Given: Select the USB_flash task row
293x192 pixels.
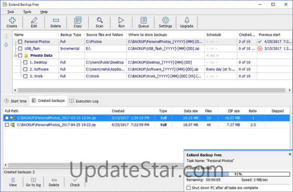Looking at the screenshot, I should [152, 48].
